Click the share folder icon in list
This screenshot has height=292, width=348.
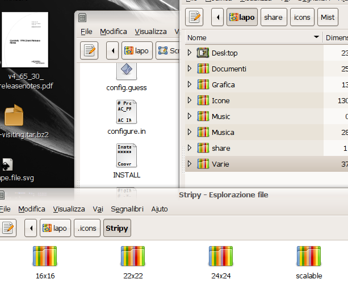[x=203, y=148]
